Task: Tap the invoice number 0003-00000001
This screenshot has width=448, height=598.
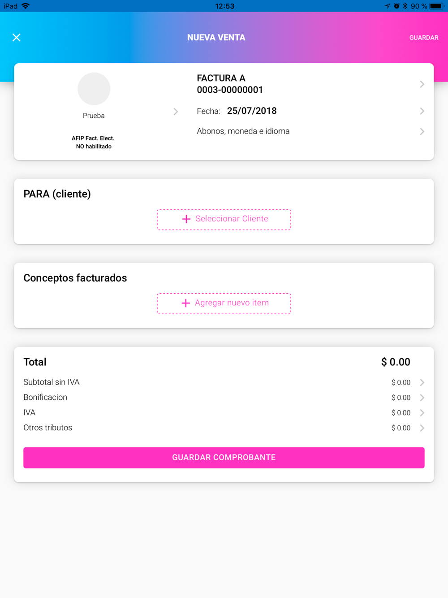Action: (x=230, y=90)
